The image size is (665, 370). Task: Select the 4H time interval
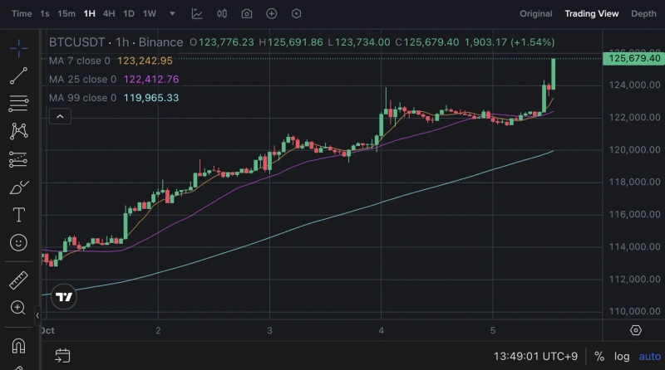click(x=109, y=14)
